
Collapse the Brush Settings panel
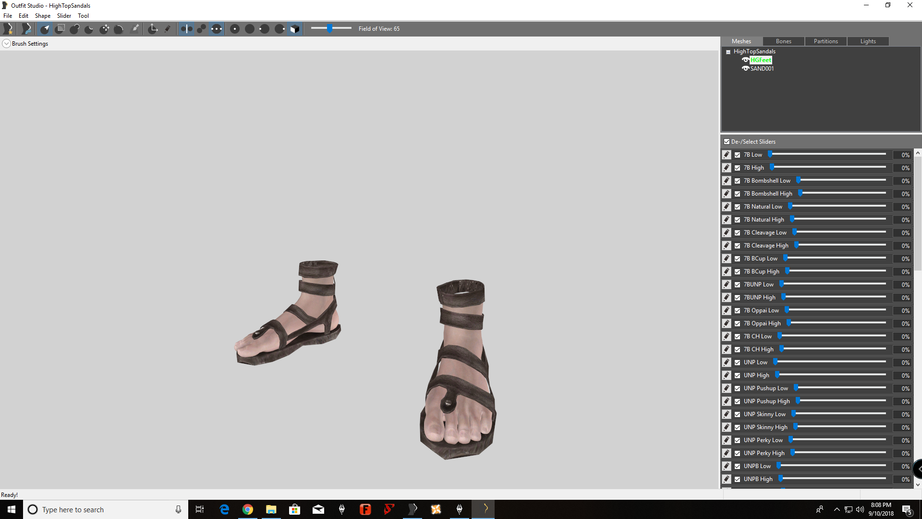coord(6,43)
